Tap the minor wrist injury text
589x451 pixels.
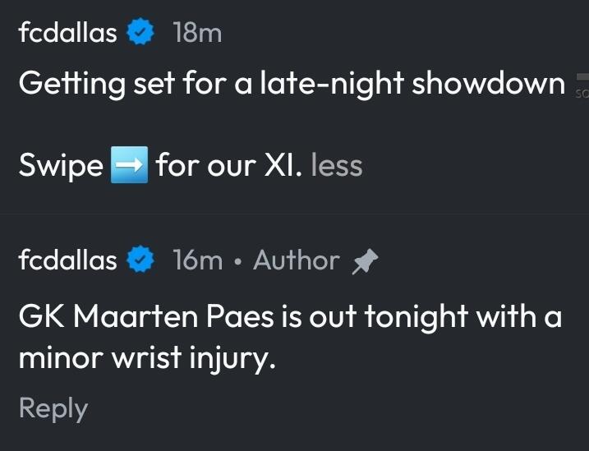145,360
